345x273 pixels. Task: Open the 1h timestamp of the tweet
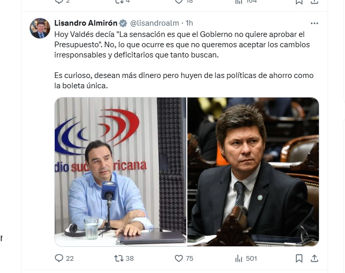189,23
